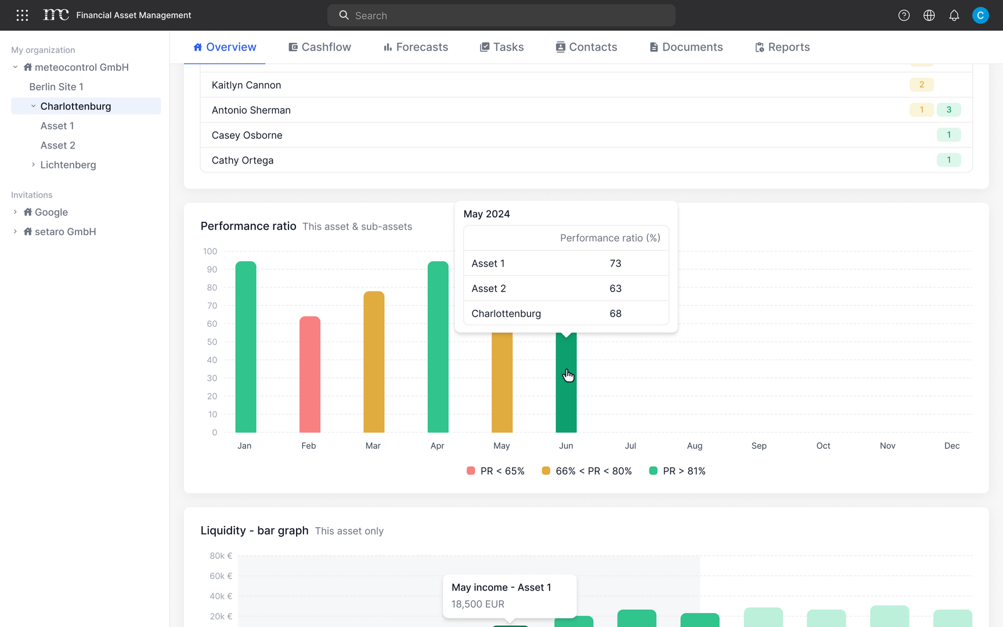Click the help question mark icon

(x=904, y=16)
